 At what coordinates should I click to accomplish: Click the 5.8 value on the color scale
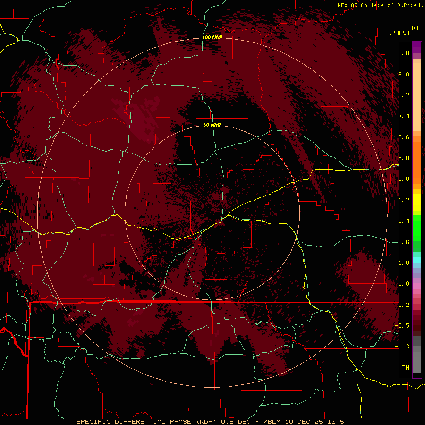pos(404,158)
